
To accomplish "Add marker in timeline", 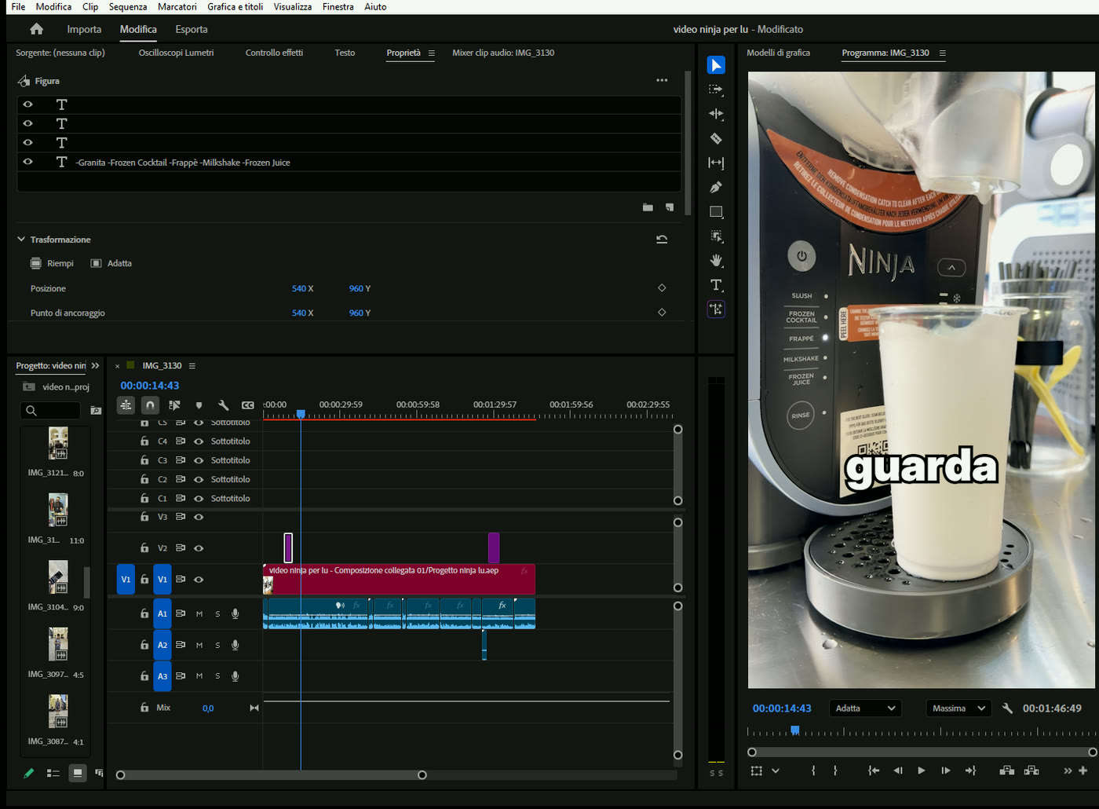I will click(x=199, y=405).
